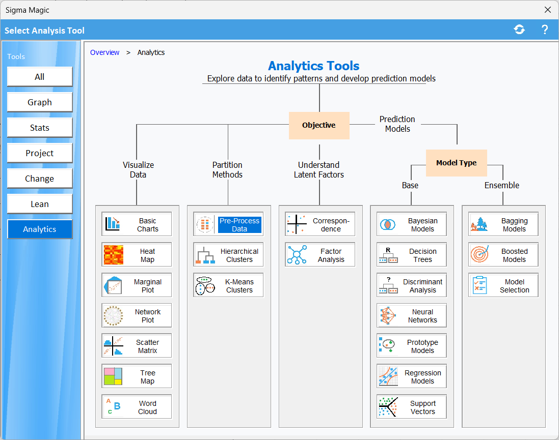559x440 pixels.
Task: Select the Boosted Models tool
Action: point(503,255)
